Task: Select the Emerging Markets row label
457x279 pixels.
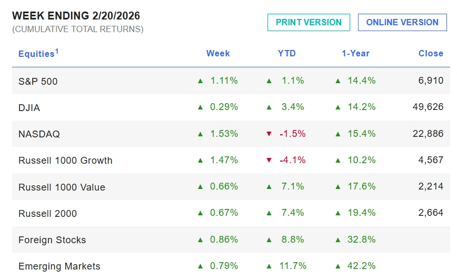Action: point(59,266)
